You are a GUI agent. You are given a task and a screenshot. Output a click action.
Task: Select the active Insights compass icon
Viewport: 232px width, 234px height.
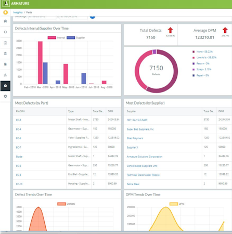tap(5, 86)
